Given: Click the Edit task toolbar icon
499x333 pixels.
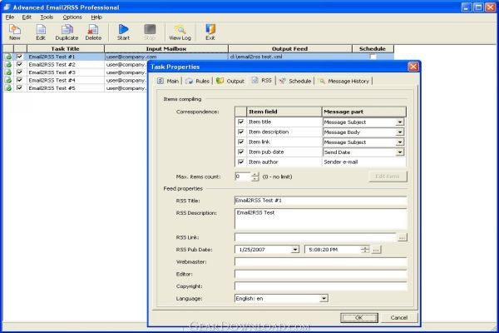Looking at the screenshot, I should tap(41, 32).
